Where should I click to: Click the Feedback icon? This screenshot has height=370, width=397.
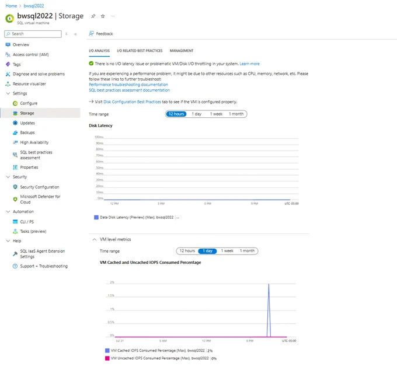tap(92, 34)
